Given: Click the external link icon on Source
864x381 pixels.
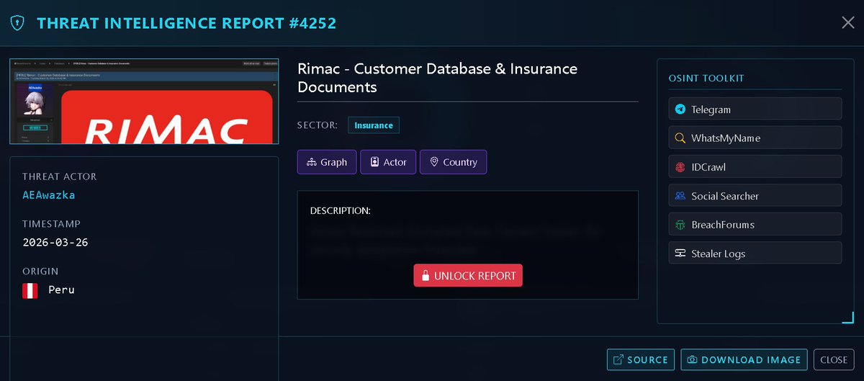Looking at the screenshot, I should coord(618,359).
